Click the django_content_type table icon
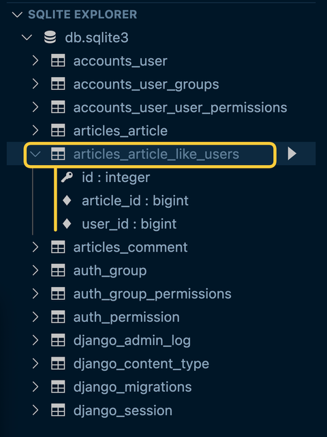Screen dimensions: 327x437 [x=58, y=363]
